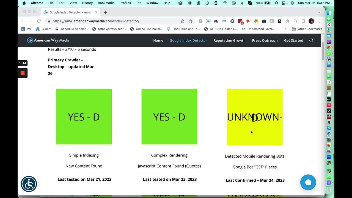Screen dimensions: 352x198
Task: Open Siri from the menu bar
Action: pos(292,3)
